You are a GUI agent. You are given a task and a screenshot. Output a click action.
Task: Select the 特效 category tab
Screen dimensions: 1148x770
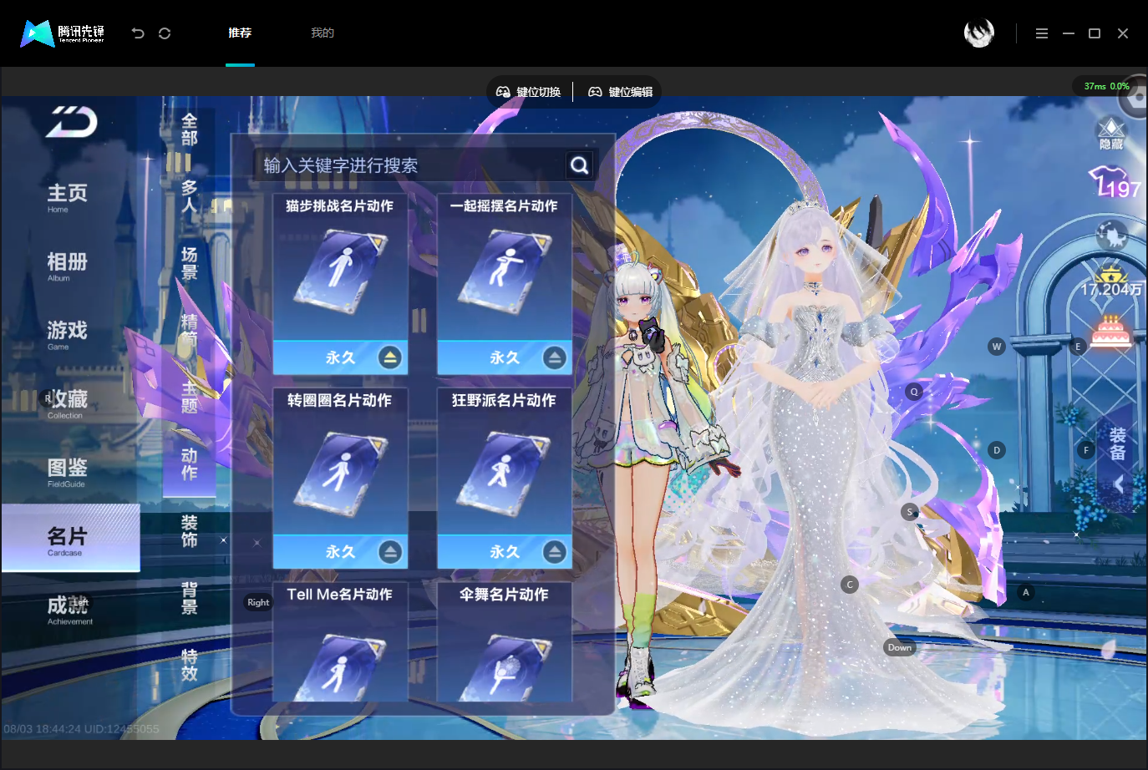[190, 665]
